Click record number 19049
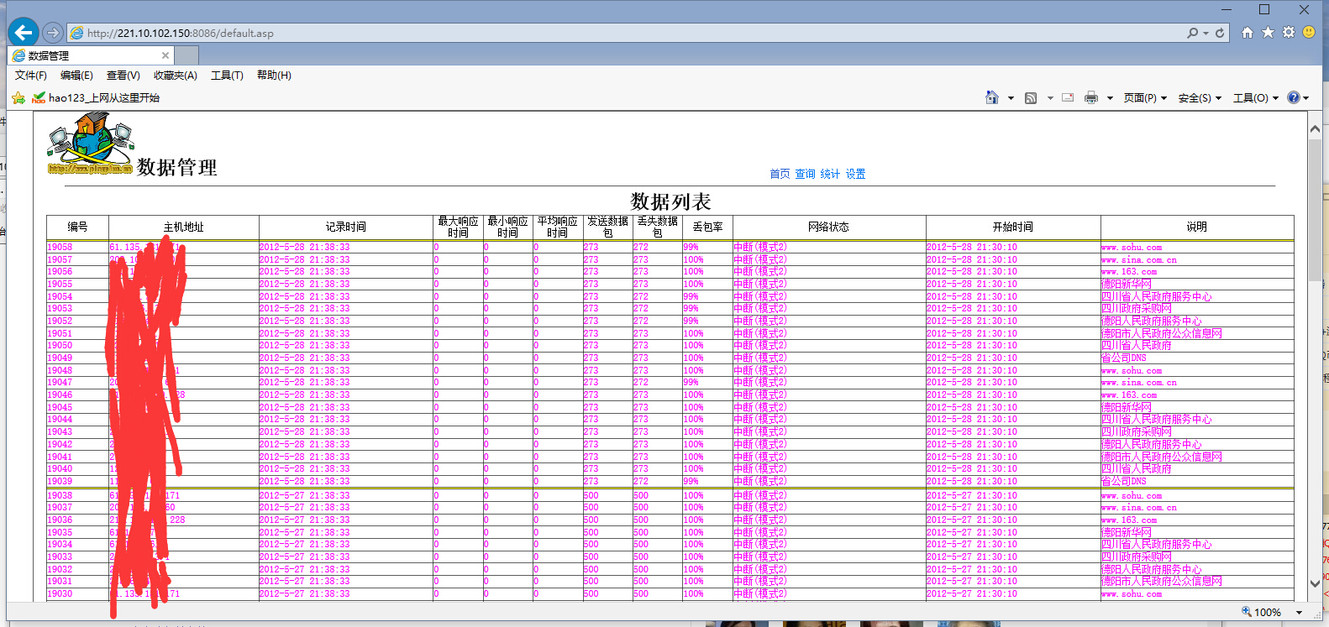This screenshot has width=1329, height=627. (x=60, y=358)
